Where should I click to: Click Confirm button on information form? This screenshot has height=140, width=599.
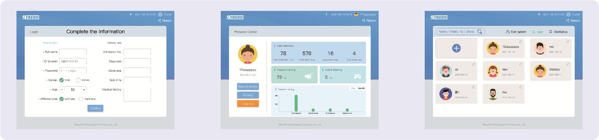(95, 108)
